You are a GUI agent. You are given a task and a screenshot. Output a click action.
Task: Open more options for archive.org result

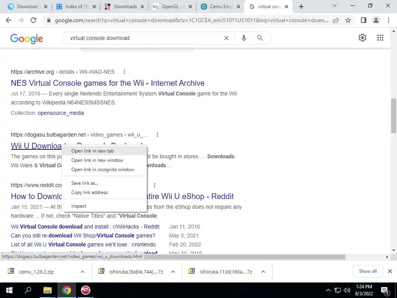pyautogui.click(x=124, y=72)
